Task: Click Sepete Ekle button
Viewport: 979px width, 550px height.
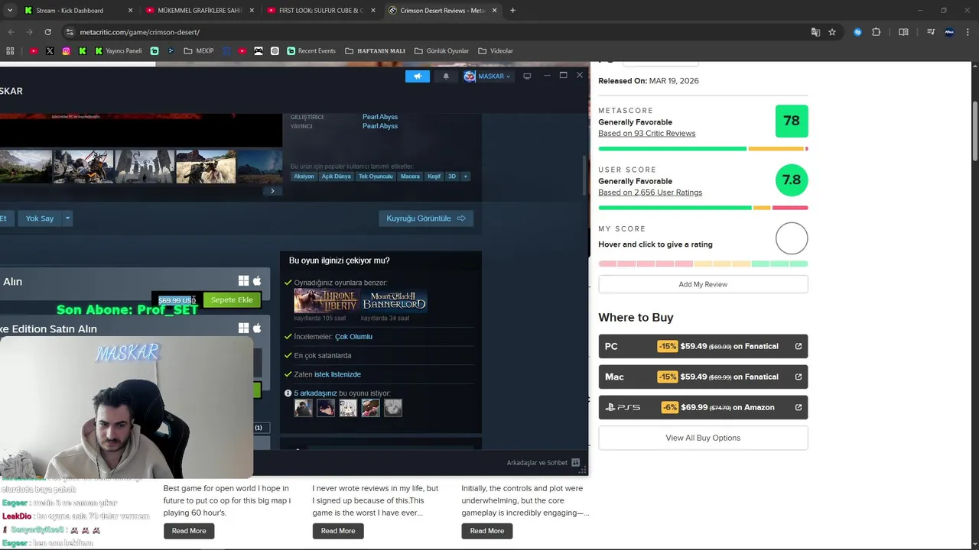Action: pyautogui.click(x=232, y=300)
